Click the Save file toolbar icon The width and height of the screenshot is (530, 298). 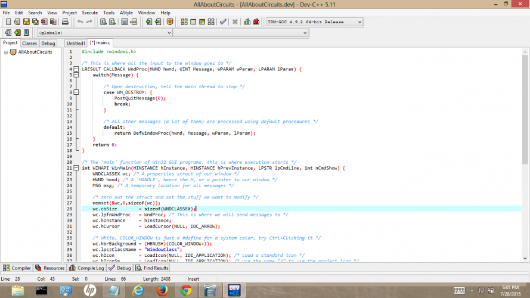pos(26,22)
